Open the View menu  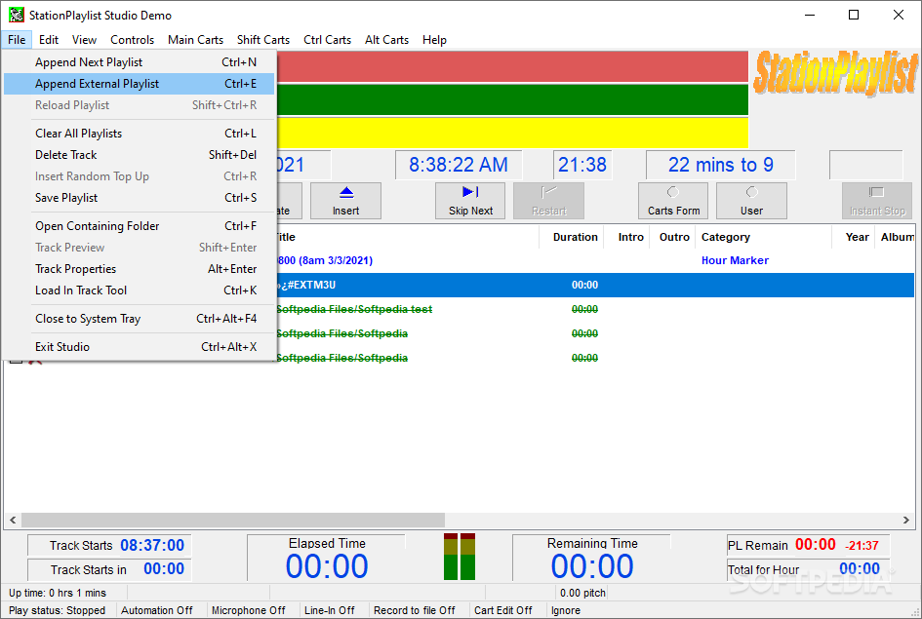84,39
